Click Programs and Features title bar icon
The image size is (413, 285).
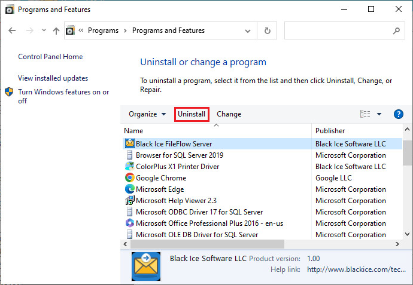[10, 10]
